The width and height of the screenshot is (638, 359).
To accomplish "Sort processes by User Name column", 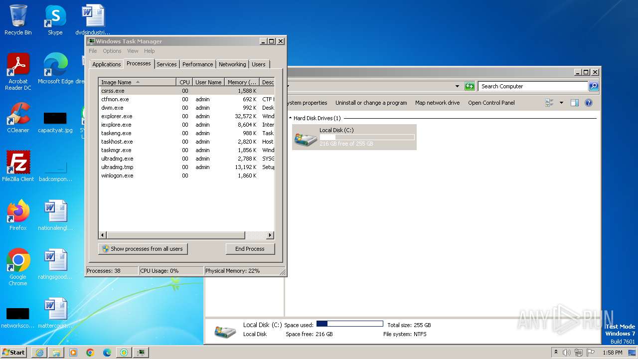I will (208, 82).
